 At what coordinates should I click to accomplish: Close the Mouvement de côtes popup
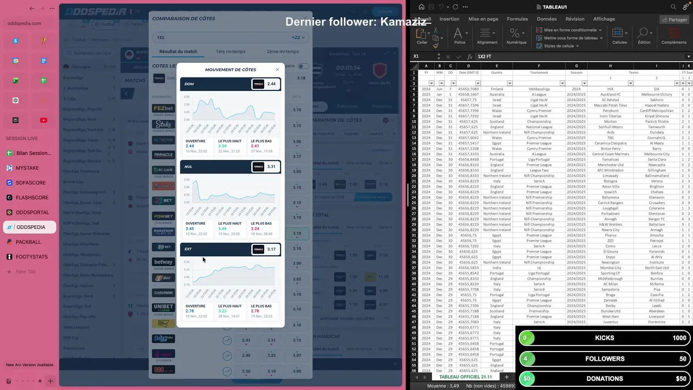(277, 69)
